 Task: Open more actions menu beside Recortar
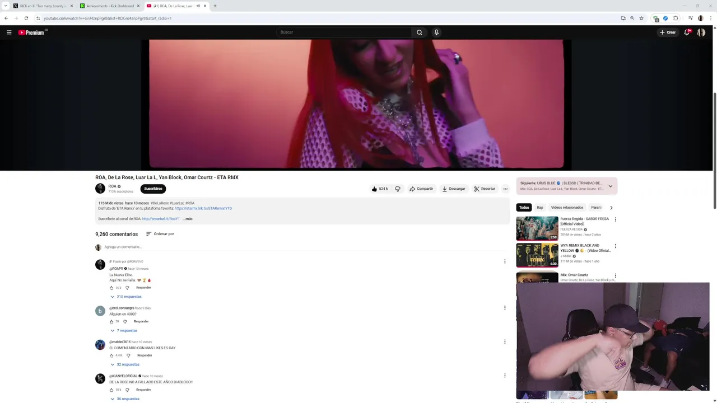pos(505,189)
